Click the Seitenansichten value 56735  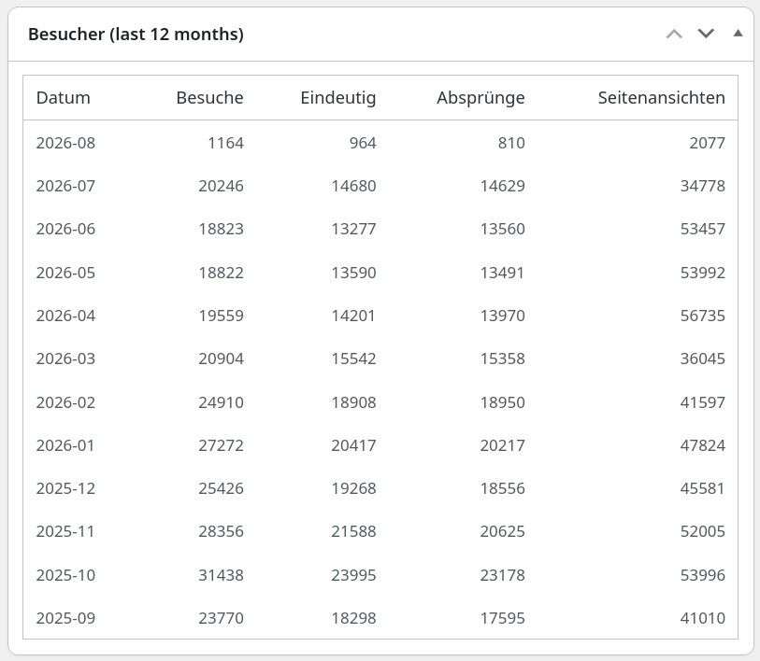click(703, 316)
